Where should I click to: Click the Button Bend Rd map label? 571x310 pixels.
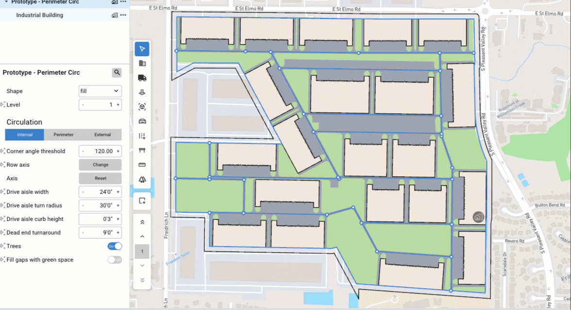point(550,205)
